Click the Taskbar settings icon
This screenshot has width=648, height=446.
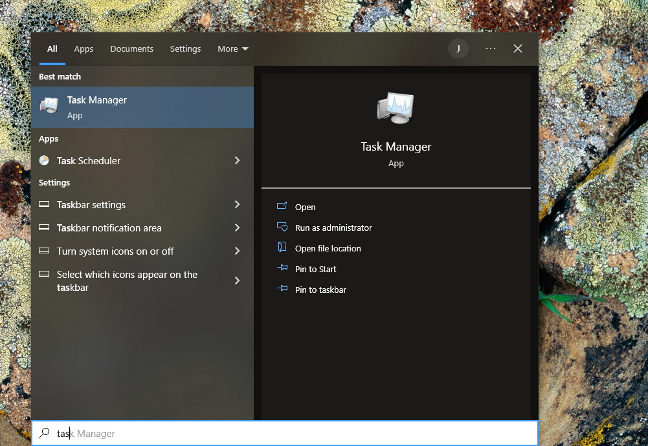click(x=44, y=205)
